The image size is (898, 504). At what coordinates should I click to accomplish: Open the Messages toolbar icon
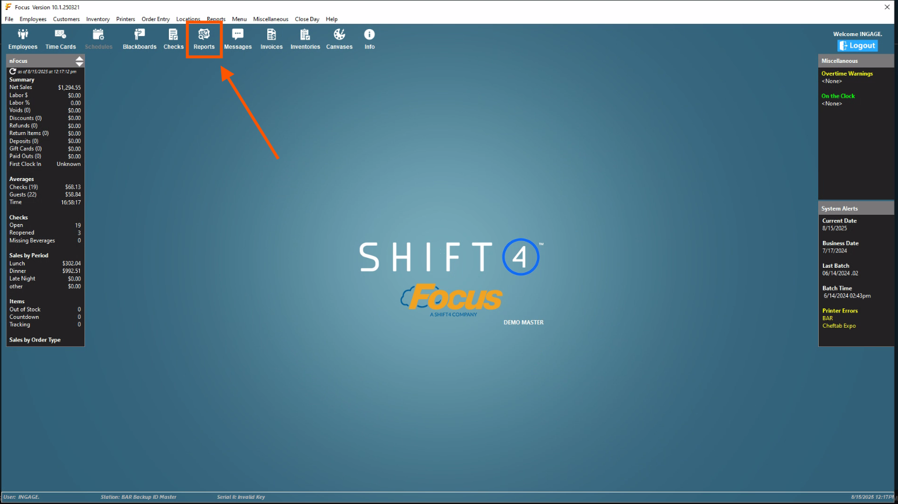238,40
